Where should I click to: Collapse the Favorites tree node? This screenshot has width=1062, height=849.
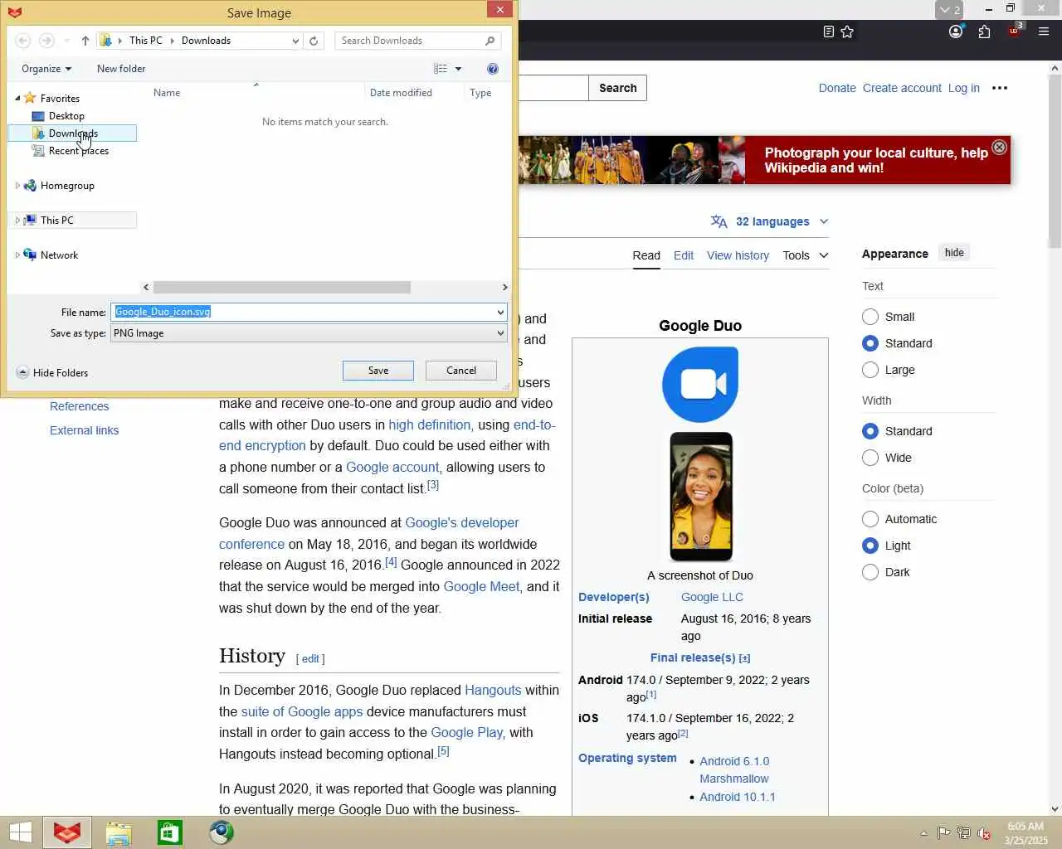(17, 98)
